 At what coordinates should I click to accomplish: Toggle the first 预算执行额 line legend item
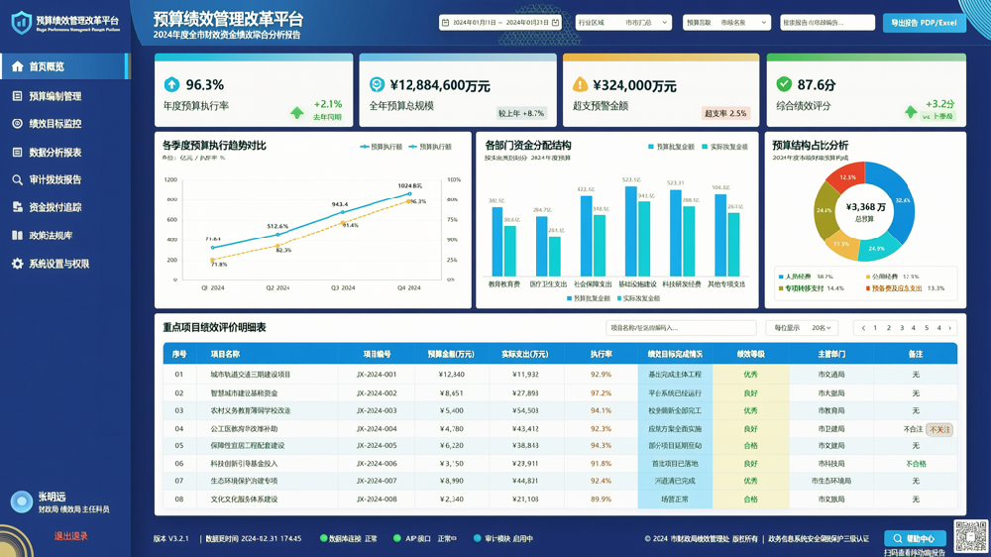click(x=382, y=147)
